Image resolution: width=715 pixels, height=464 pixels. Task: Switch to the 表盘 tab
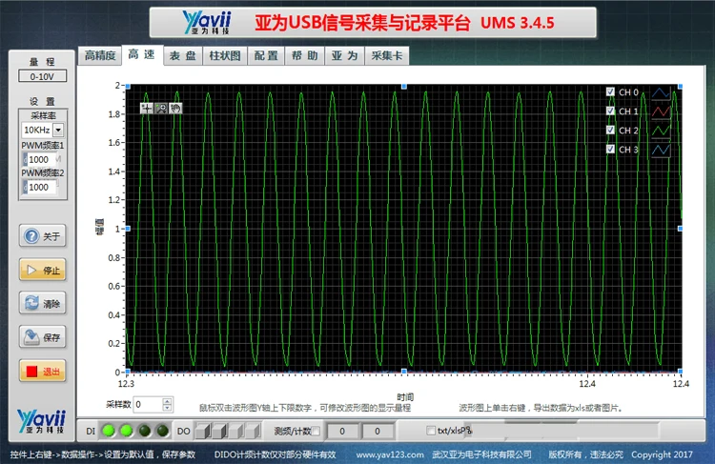coord(183,55)
